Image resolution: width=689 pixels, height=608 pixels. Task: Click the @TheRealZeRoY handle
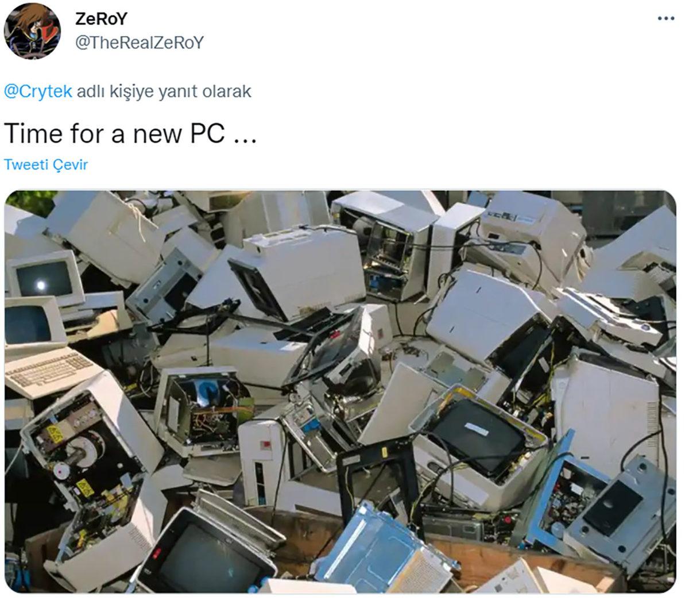tap(140, 43)
